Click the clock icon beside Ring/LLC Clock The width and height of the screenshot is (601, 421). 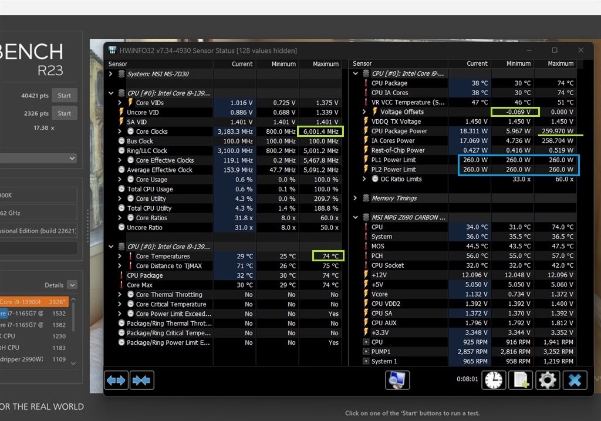(x=121, y=150)
